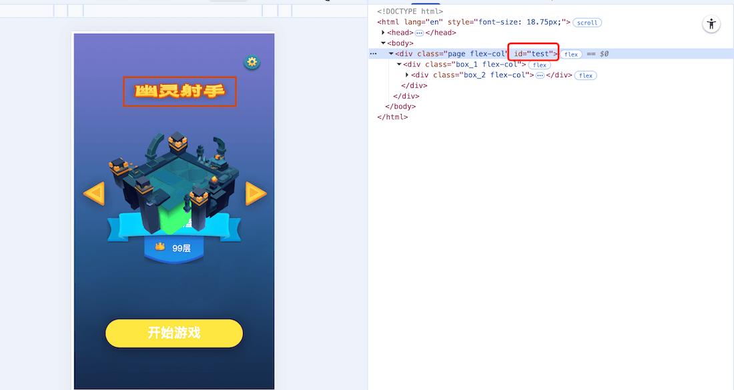The width and height of the screenshot is (734, 390).
Task: Toggle flex badge on box_1 div
Action: (540, 65)
